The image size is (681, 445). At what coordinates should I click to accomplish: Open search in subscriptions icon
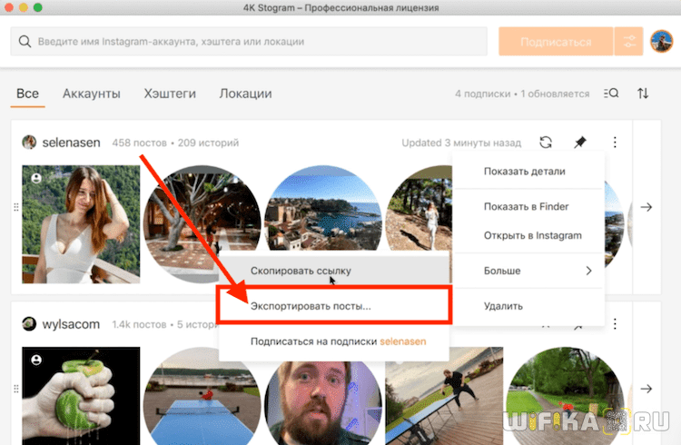click(611, 93)
